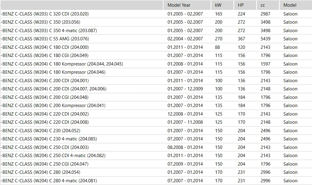This screenshot has width=312, height=185.
Task: Select row C 250 CDI (204.003)
Action: pyautogui.click(x=156, y=147)
